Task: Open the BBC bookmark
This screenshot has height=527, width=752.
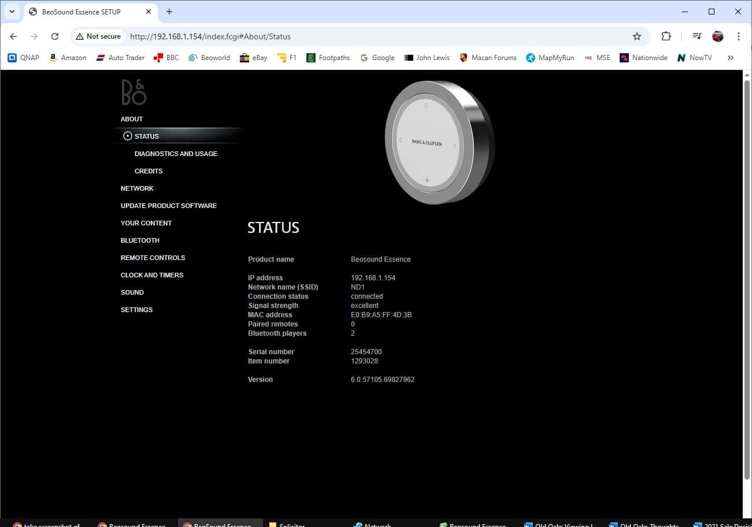Action: (166, 58)
